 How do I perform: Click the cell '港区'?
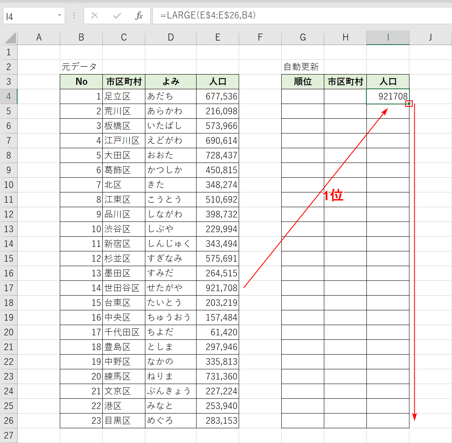tap(124, 406)
